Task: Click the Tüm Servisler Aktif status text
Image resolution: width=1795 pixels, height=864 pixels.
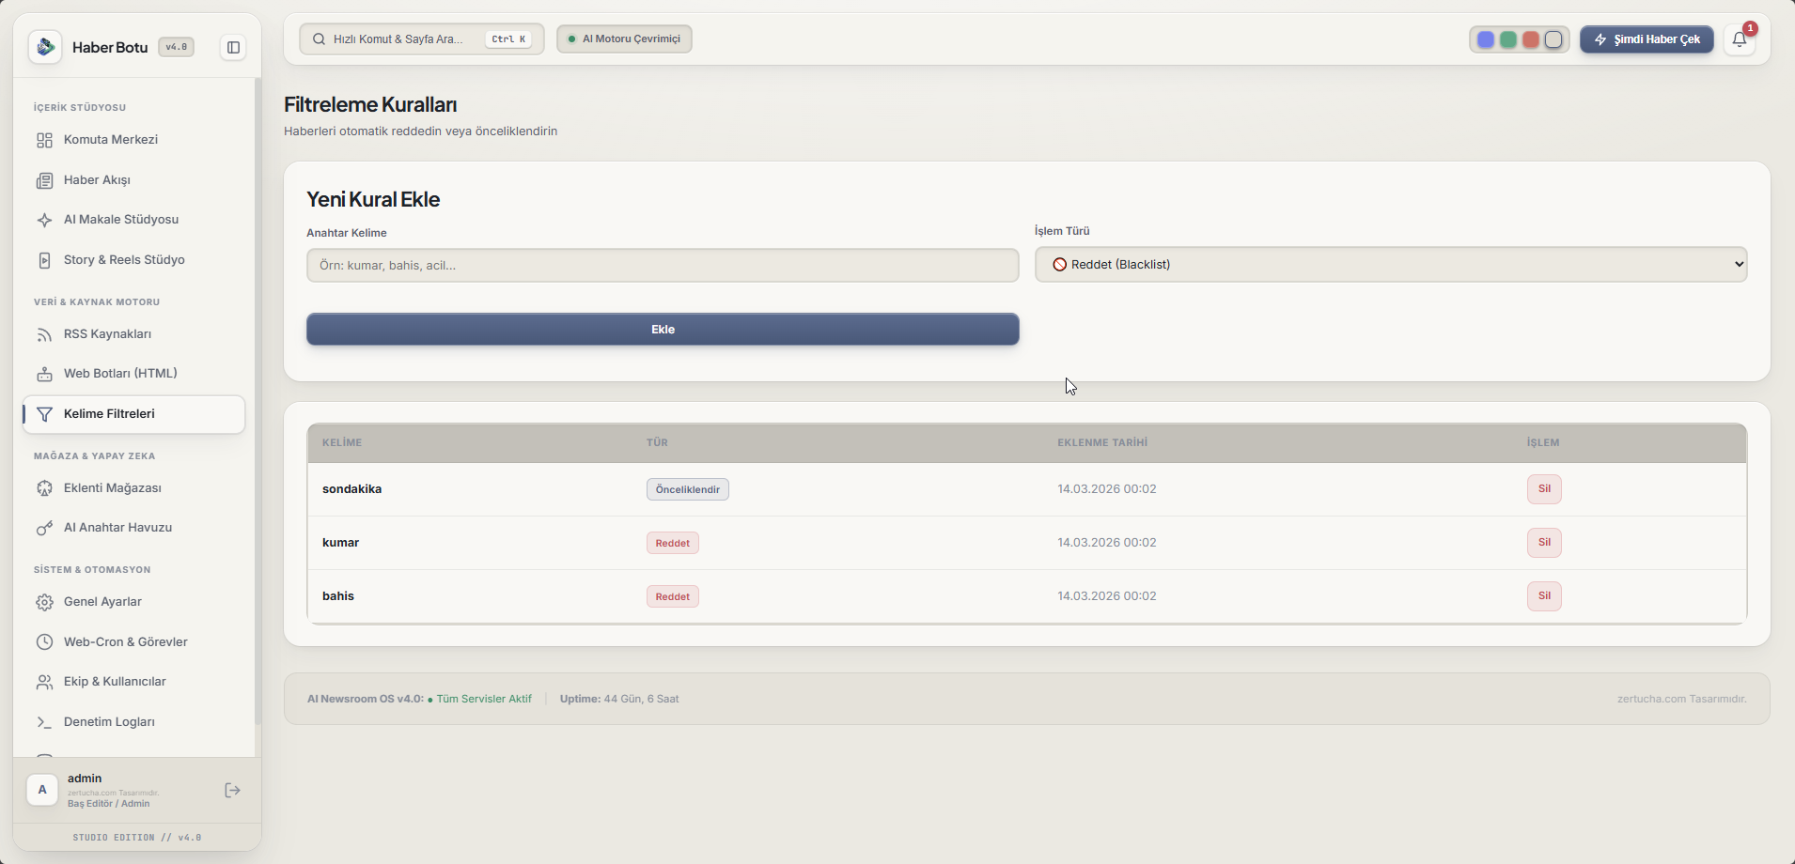Action: [484, 699]
